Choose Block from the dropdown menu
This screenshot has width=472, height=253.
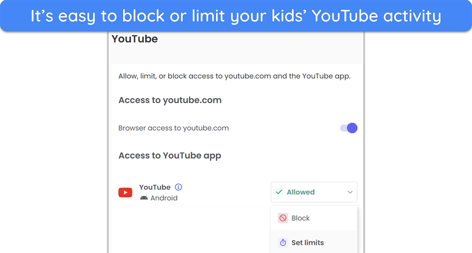click(x=314, y=218)
